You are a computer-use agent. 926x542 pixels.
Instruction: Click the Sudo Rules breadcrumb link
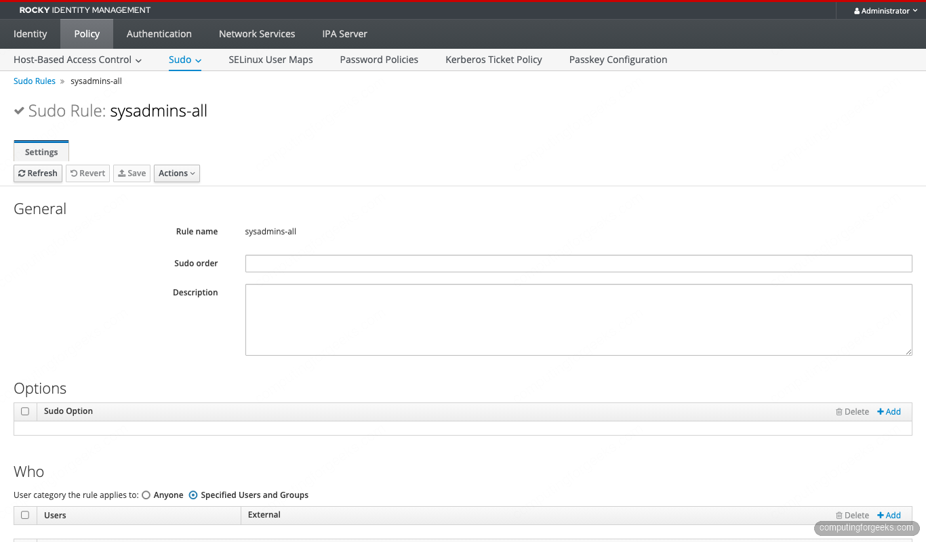click(x=35, y=81)
